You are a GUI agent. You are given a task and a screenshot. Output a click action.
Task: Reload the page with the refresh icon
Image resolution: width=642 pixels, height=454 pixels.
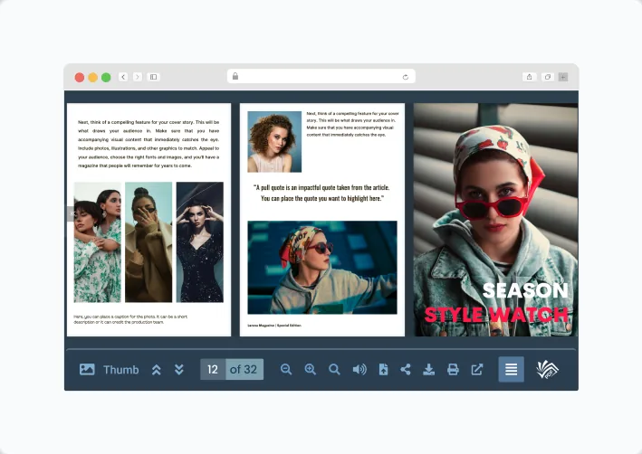pyautogui.click(x=406, y=77)
